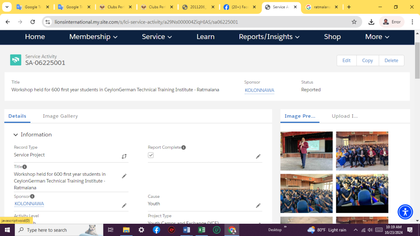Edit the Sponsor field pencil icon
The width and height of the screenshot is (420, 236).
click(124, 206)
